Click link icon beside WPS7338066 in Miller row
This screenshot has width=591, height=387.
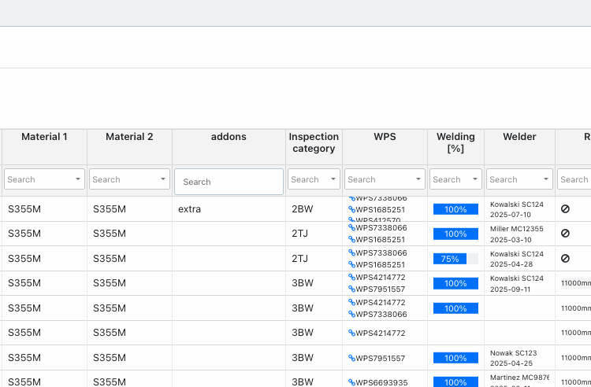tap(351, 227)
